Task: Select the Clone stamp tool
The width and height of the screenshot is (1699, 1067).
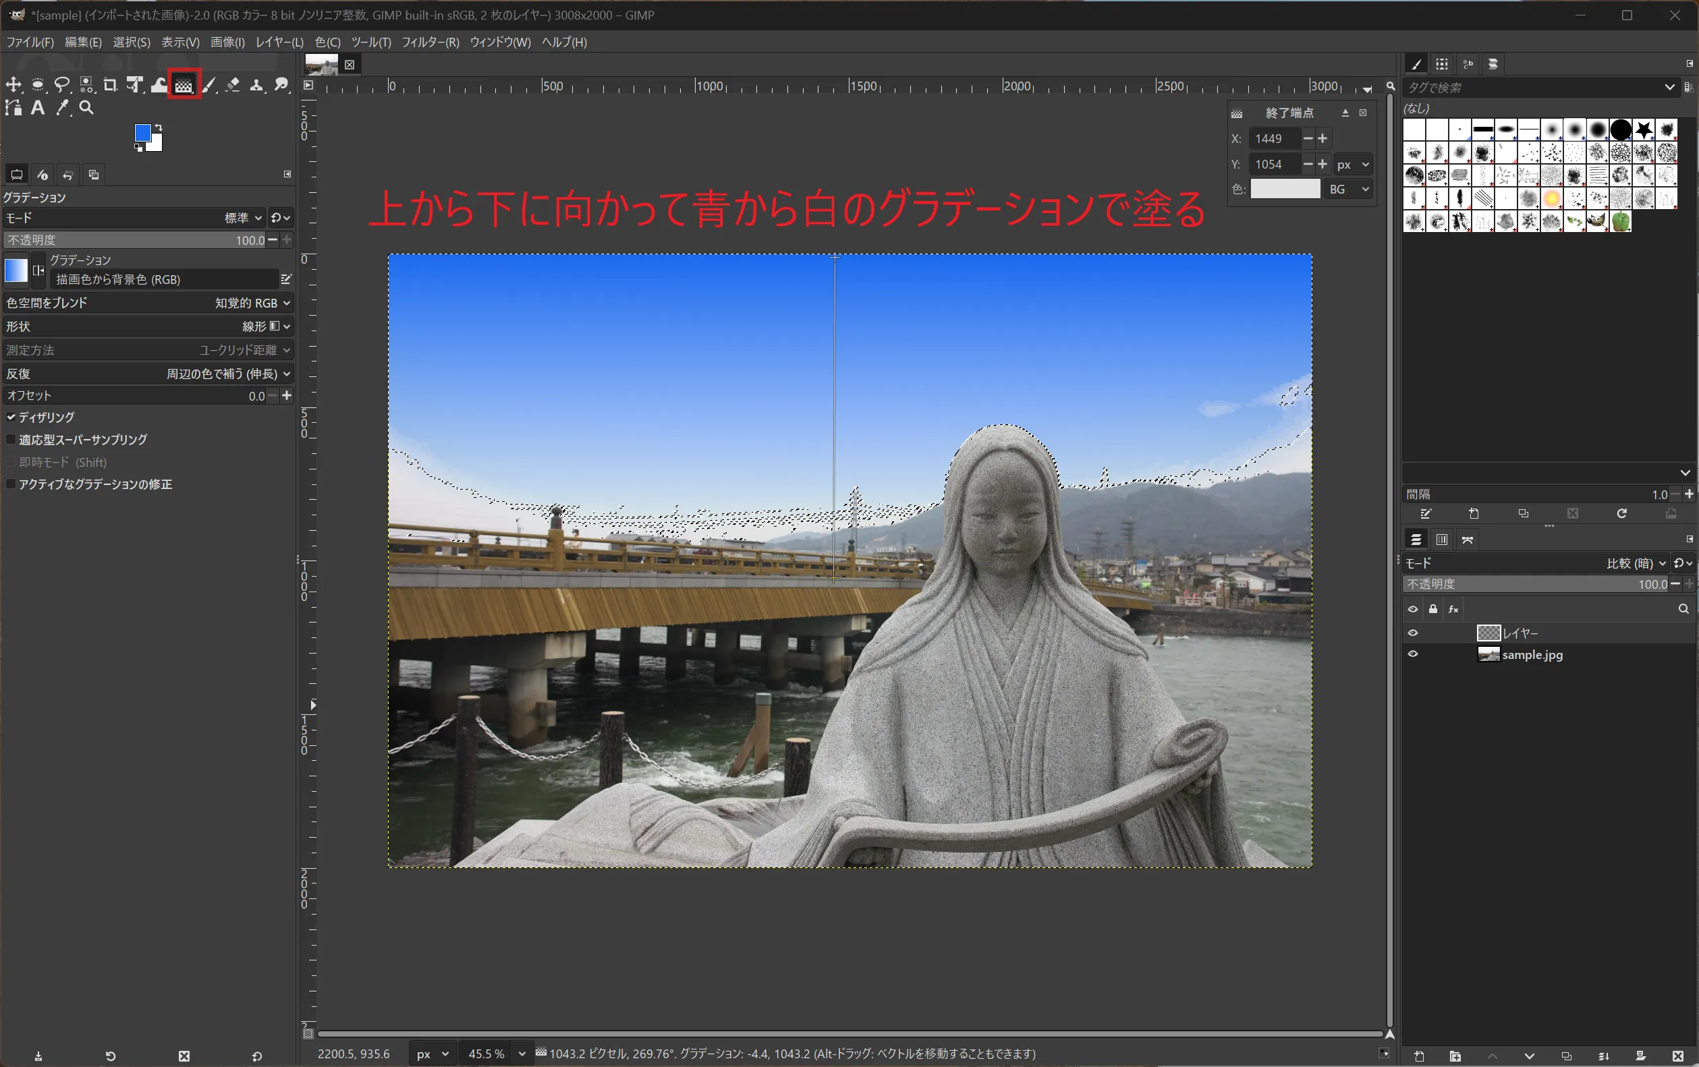Action: pos(257,84)
